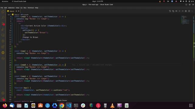Switch to Google Chrome in the dock
The image size is (195, 109).
(x=62, y=105)
